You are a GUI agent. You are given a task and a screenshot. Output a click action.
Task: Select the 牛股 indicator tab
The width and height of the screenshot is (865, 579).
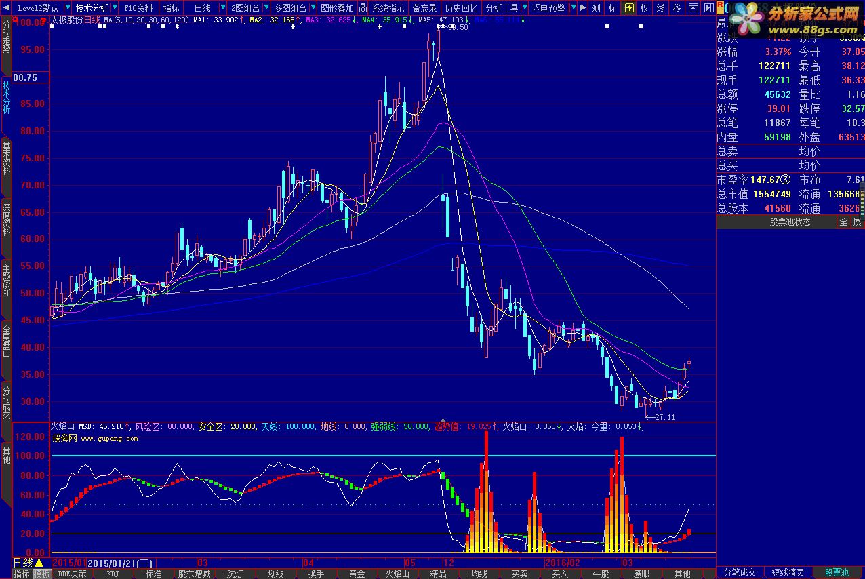coord(601,573)
